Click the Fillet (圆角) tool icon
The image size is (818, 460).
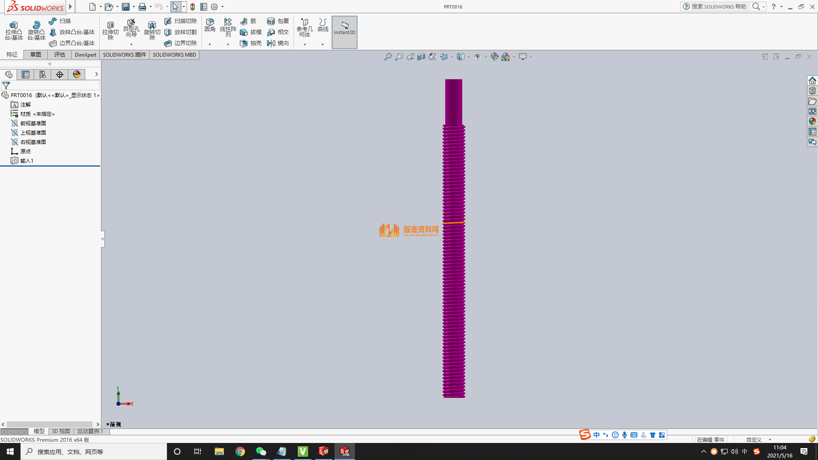point(210,23)
